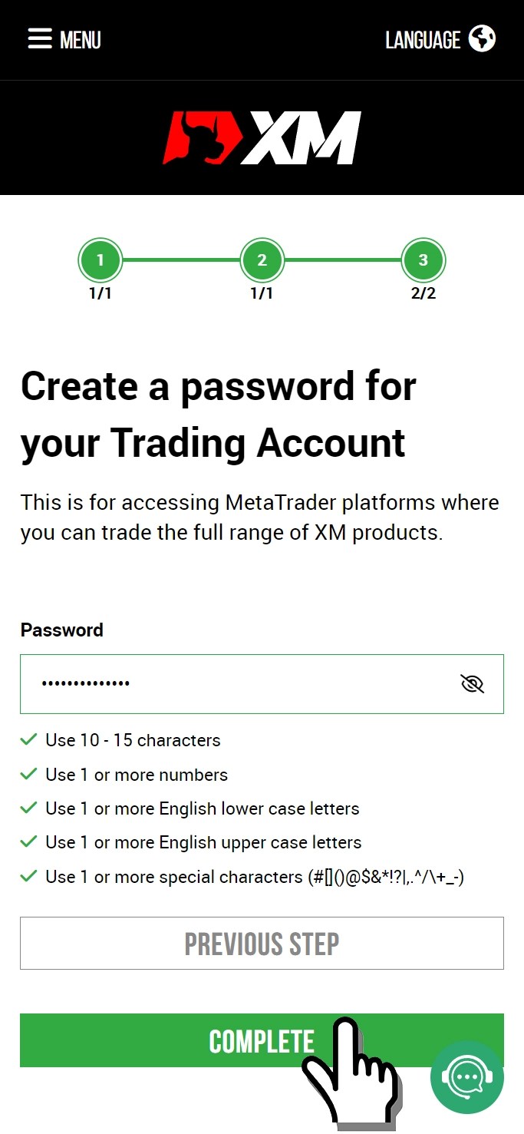Click the checkmark next to special characters rule

coord(29,876)
